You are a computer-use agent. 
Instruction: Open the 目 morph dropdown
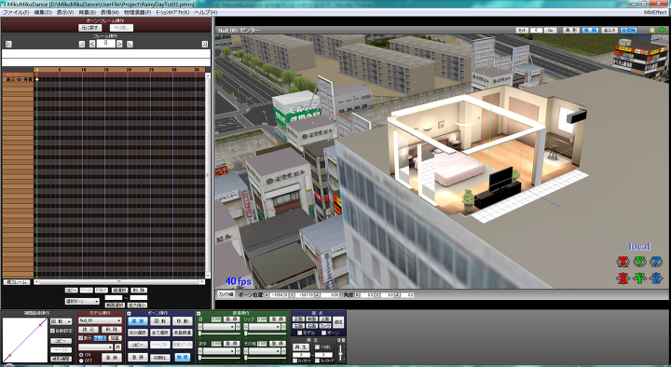218,327
